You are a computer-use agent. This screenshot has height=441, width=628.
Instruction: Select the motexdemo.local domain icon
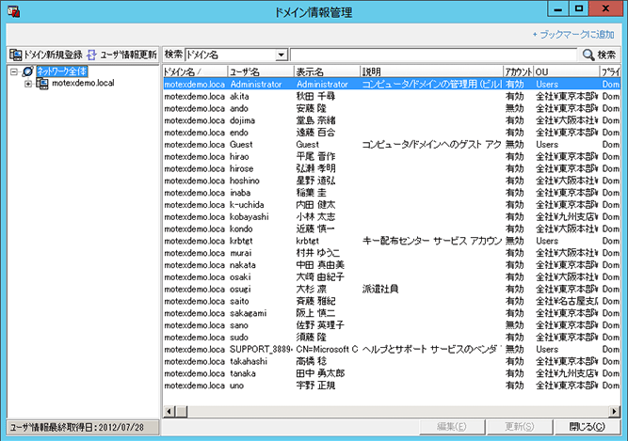coord(42,83)
